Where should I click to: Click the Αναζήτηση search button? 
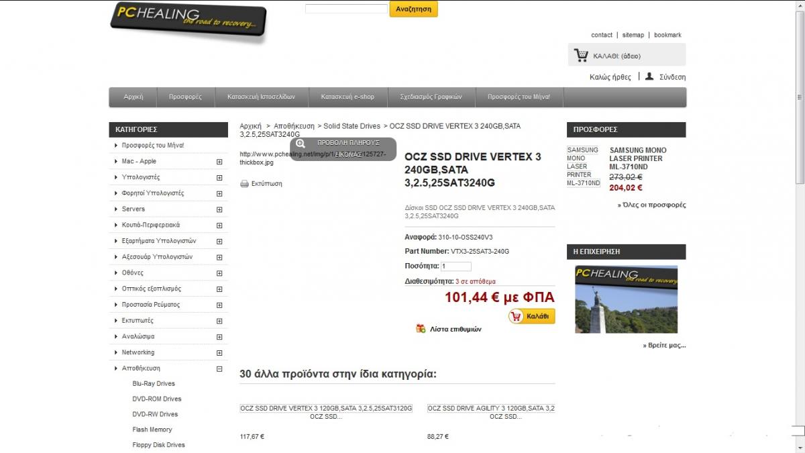pyautogui.click(x=414, y=9)
